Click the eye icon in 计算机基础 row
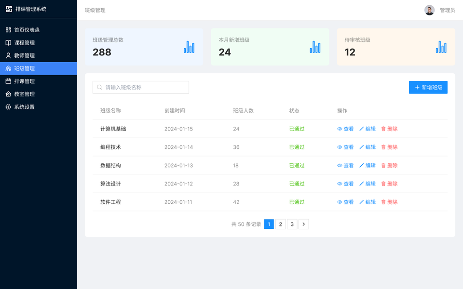Screen dimensions: 463x289 (x=340, y=129)
